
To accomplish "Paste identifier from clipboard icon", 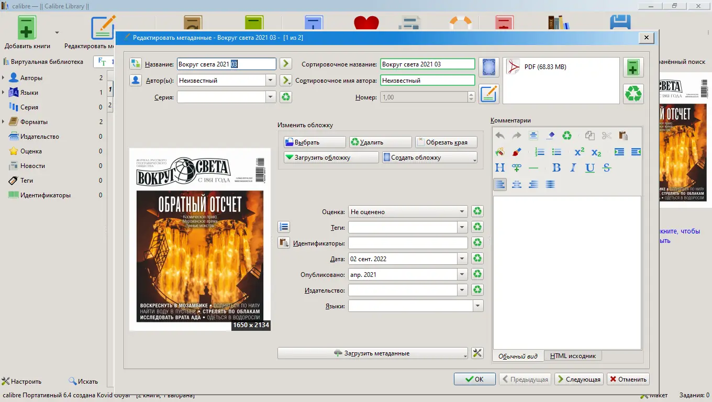I will point(284,243).
